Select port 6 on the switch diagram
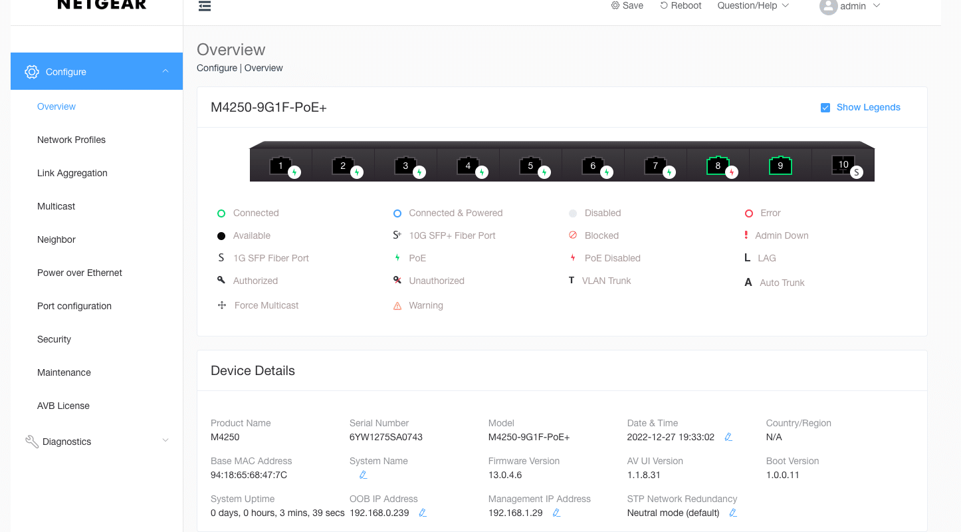Viewport: 961px width, 532px height. click(593, 166)
